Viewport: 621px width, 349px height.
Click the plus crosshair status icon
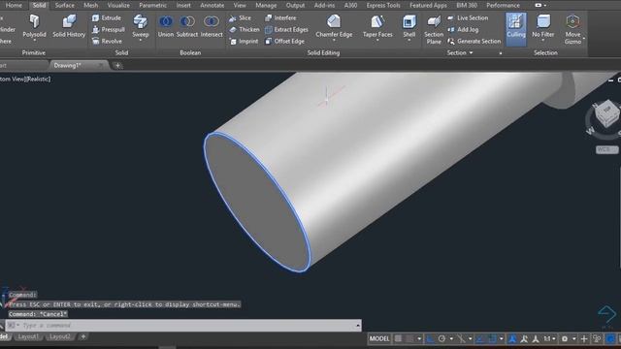click(x=584, y=338)
